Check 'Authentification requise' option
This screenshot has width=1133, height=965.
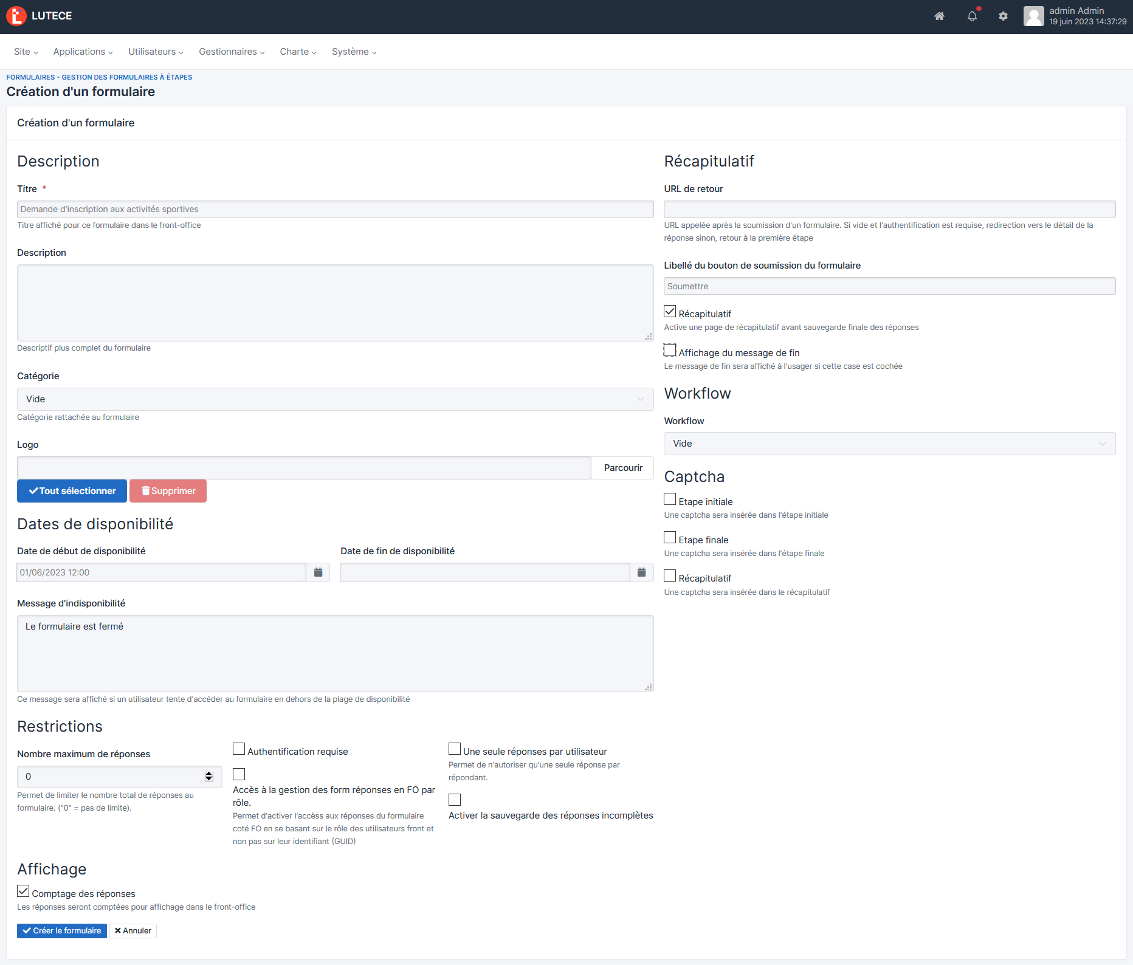[239, 749]
